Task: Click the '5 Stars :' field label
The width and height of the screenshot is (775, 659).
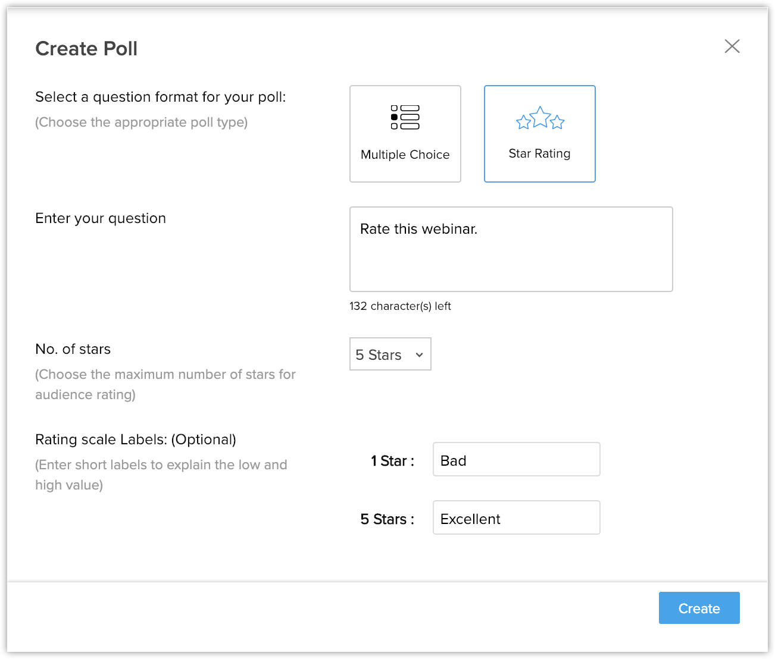Action: [x=387, y=519]
